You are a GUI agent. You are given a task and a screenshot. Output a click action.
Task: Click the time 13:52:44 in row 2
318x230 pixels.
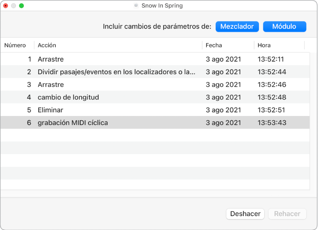[272, 72]
